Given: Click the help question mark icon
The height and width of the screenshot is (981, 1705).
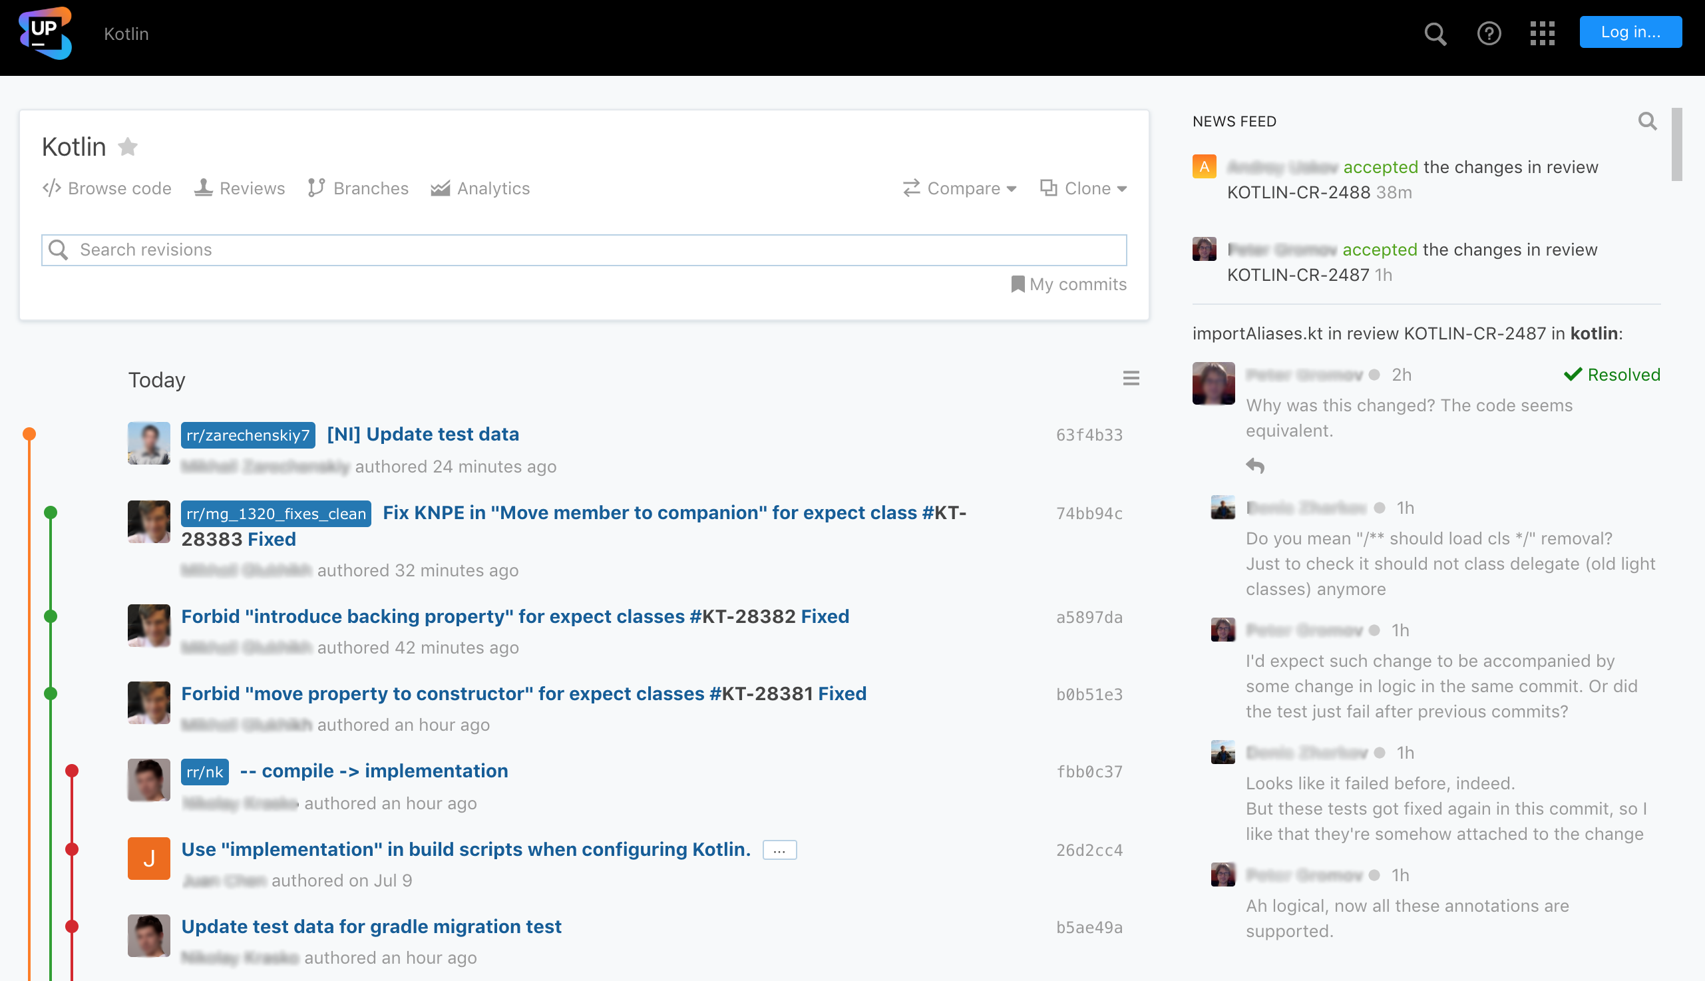Looking at the screenshot, I should pos(1489,33).
